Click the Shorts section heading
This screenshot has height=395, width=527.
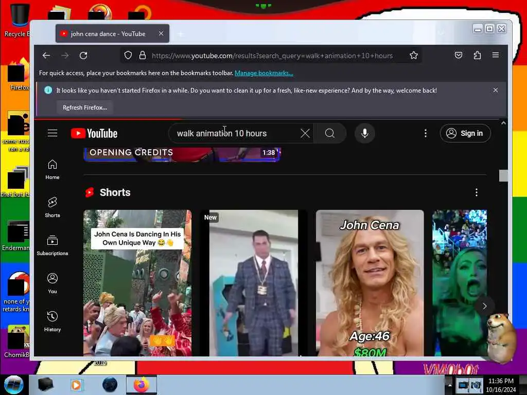(x=115, y=192)
